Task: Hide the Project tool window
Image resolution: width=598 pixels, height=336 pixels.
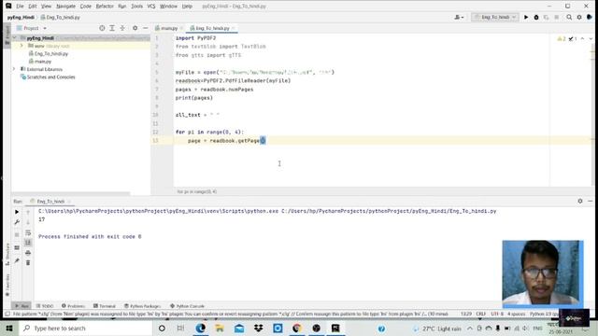Action: (x=146, y=28)
